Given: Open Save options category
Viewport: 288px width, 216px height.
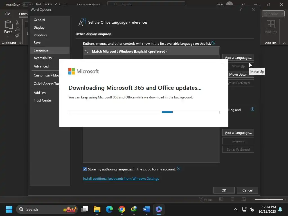Looking at the screenshot, I should 50,43.
